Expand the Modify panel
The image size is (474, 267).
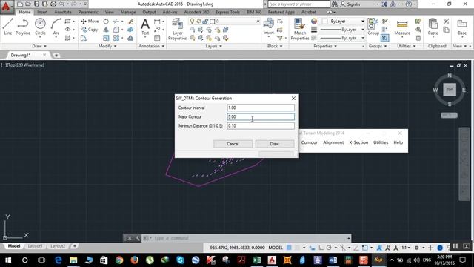[107, 46]
